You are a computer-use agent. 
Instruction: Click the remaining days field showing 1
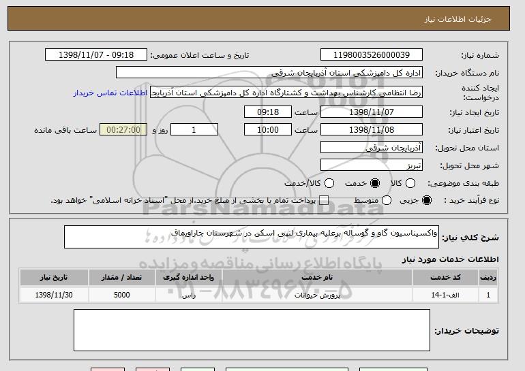(x=194, y=130)
